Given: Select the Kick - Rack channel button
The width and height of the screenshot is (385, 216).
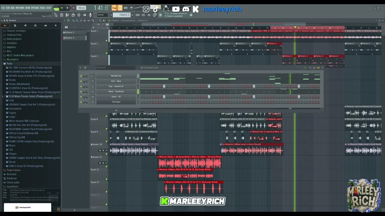Looking at the screenshot, I should click(116, 81).
